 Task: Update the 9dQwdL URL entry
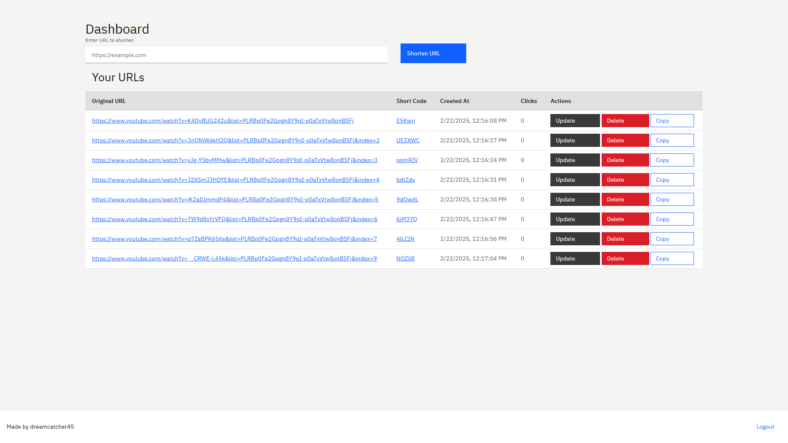(575, 199)
